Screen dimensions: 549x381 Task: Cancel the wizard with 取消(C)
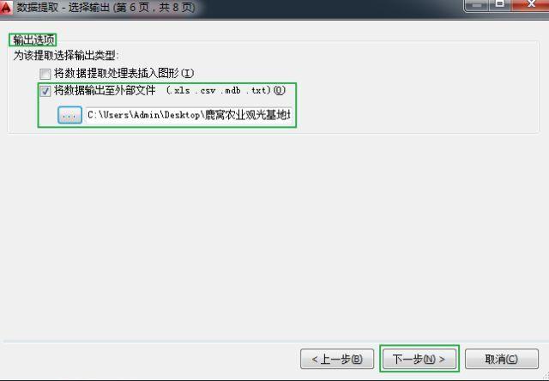tap(501, 359)
